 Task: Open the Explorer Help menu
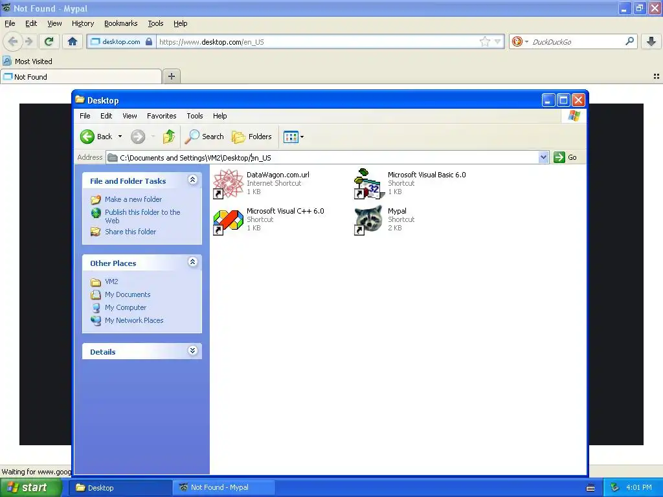[220, 116]
